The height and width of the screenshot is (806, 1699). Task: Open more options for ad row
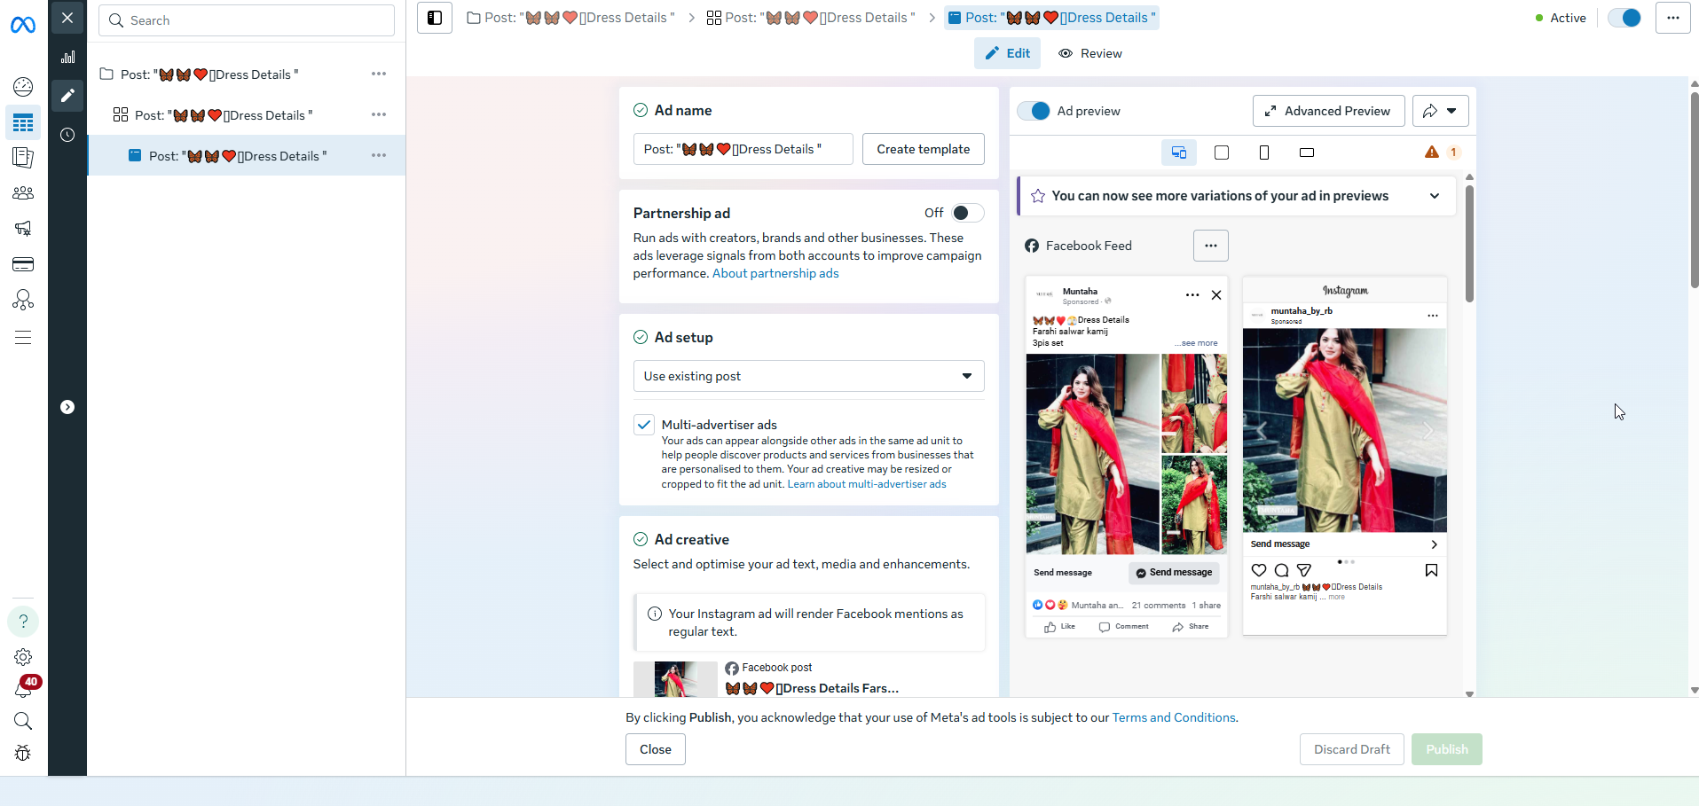point(379,155)
